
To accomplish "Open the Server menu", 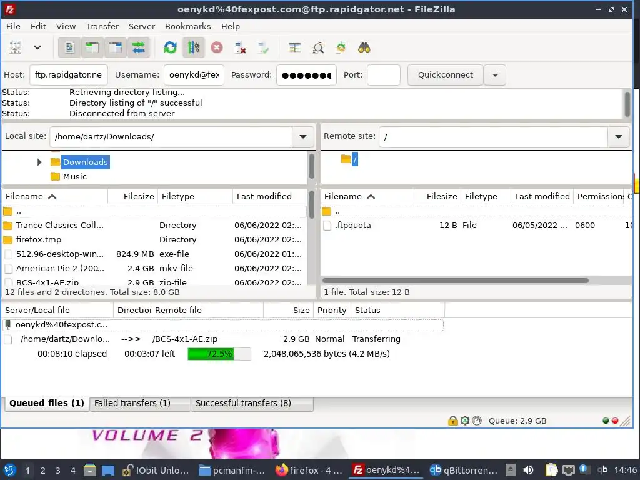I will coord(142,26).
